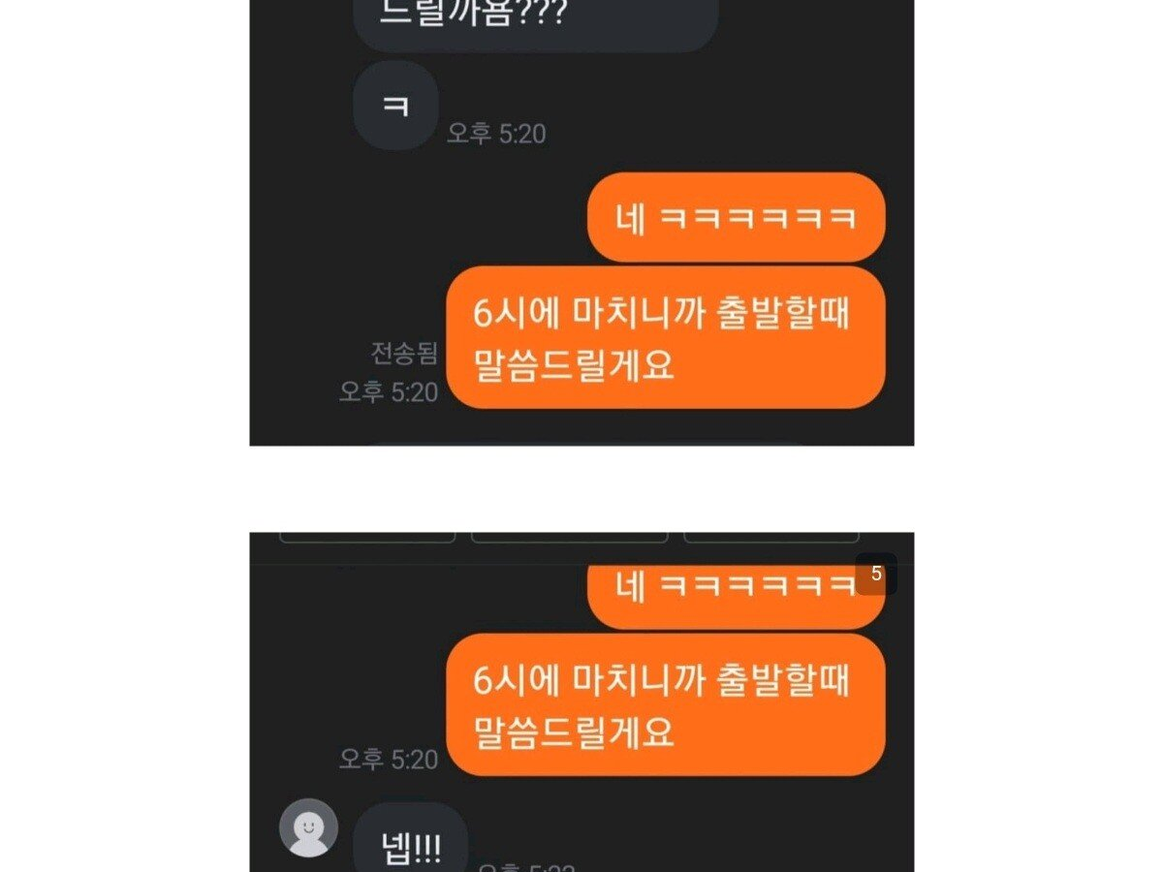Click the white gap between the two chat captures
The height and width of the screenshot is (872, 1163).
(581, 488)
